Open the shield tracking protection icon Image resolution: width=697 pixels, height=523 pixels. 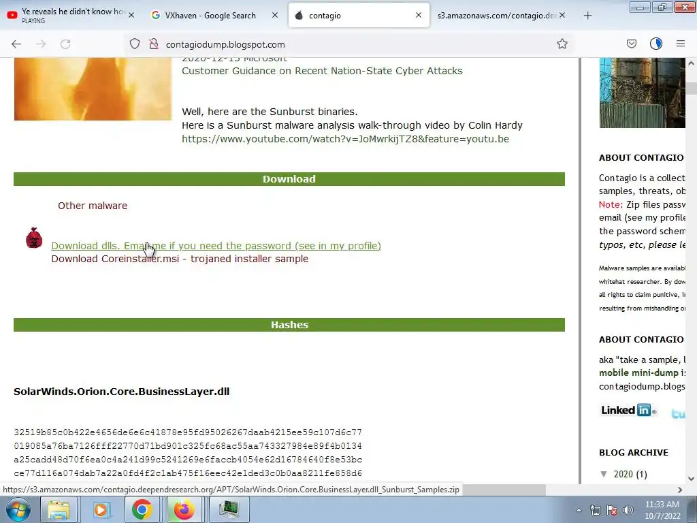tap(135, 44)
